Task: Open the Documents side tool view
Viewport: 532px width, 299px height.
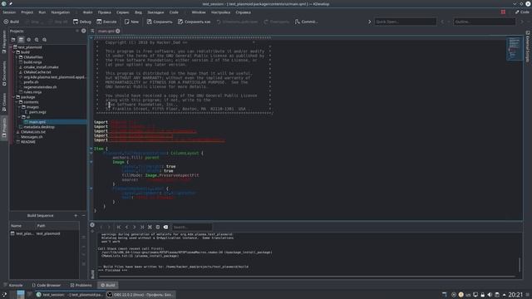Action: pos(4,73)
